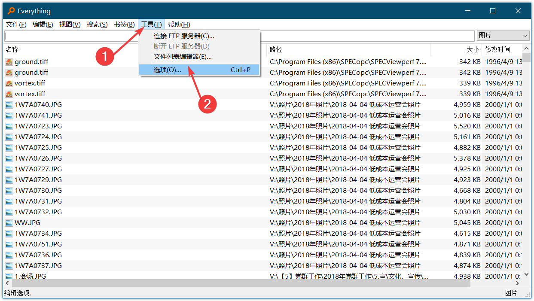
Task: Click the horizontal scrollbar's right arrow
Action: tap(519, 283)
